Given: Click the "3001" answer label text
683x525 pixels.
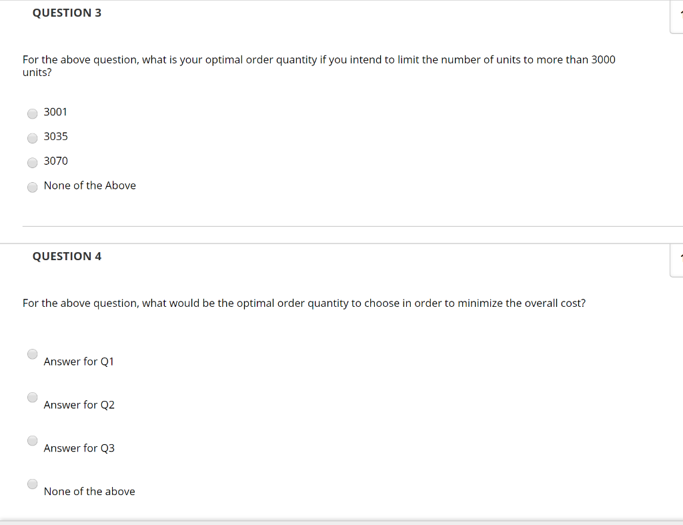Looking at the screenshot, I should tap(55, 111).
